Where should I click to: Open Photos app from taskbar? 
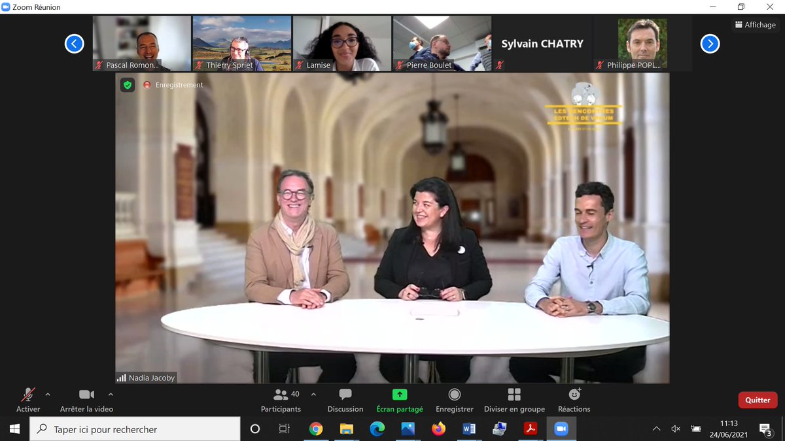pyautogui.click(x=408, y=429)
